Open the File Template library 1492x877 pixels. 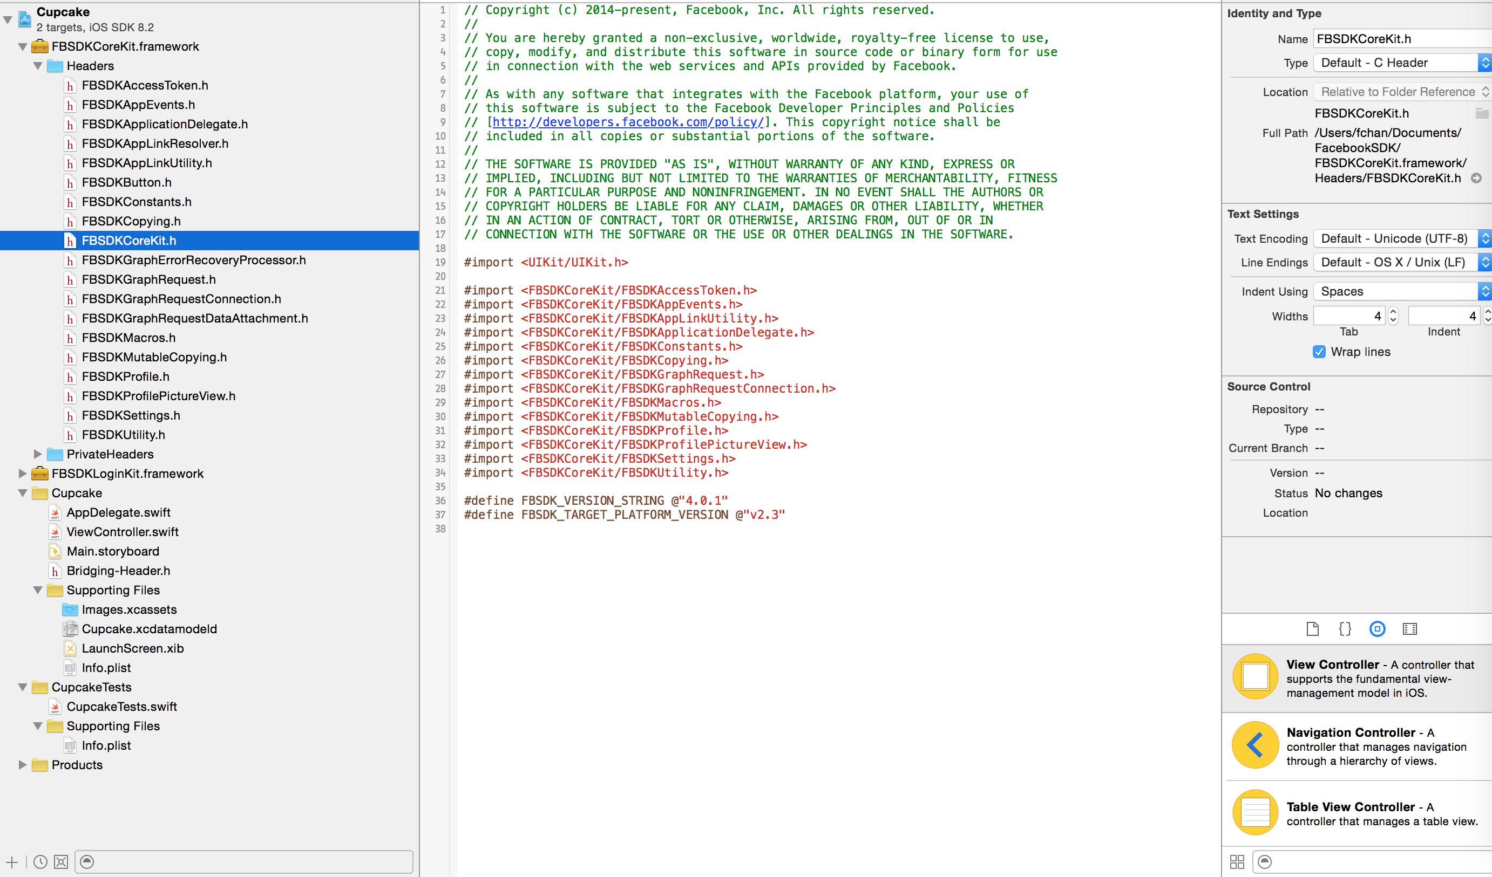pos(1312,628)
